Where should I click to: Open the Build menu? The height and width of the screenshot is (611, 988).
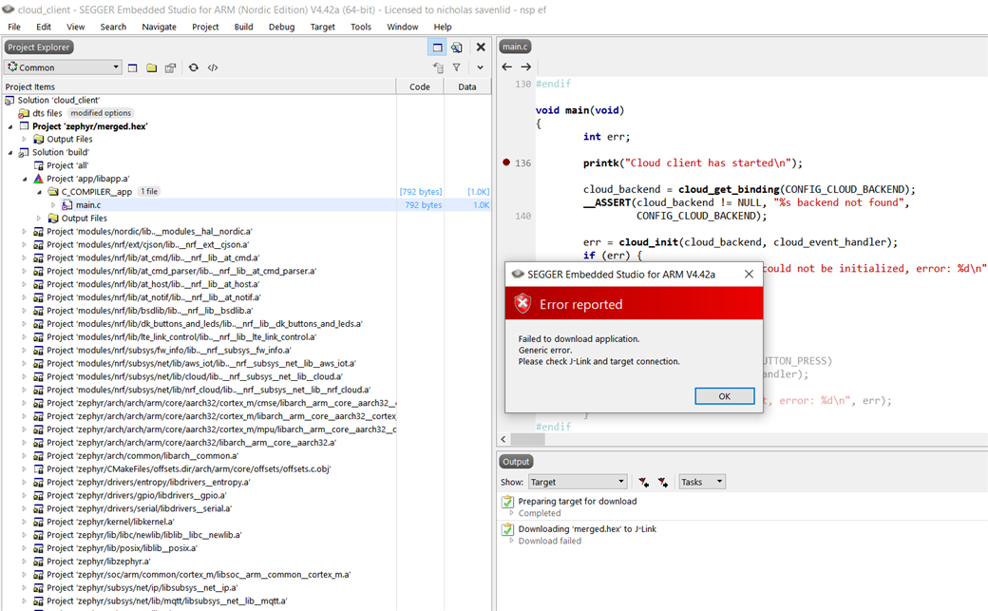click(x=243, y=27)
